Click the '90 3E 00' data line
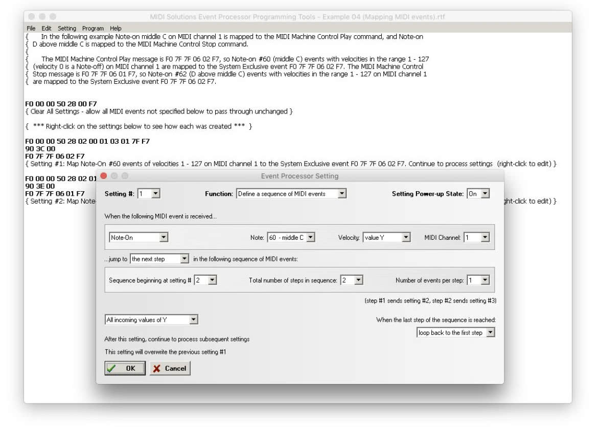Screen dimensions: 598x431 [40, 186]
